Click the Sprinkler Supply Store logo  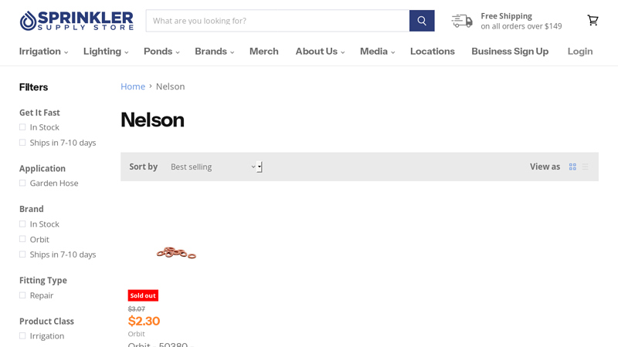click(x=76, y=21)
